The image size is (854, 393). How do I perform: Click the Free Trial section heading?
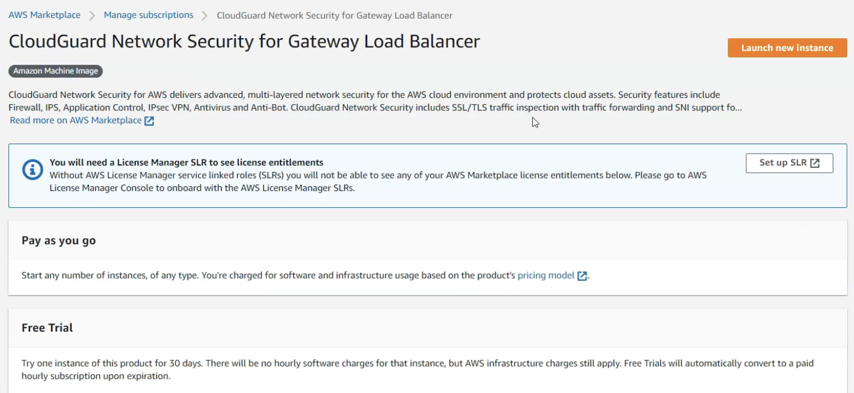pos(47,328)
